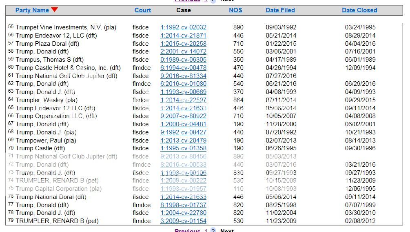Select party 'Trumpower, Paul (pla)'
The image size is (410, 232).
click(46, 140)
